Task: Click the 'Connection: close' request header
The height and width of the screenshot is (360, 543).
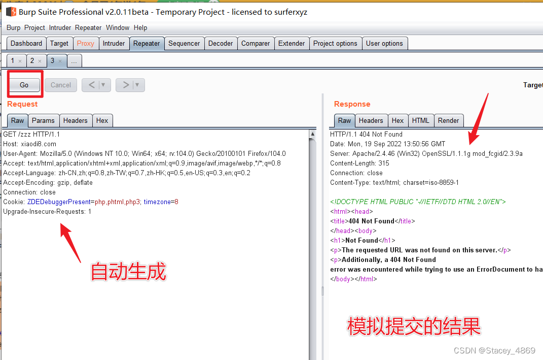Action: tap(29, 192)
